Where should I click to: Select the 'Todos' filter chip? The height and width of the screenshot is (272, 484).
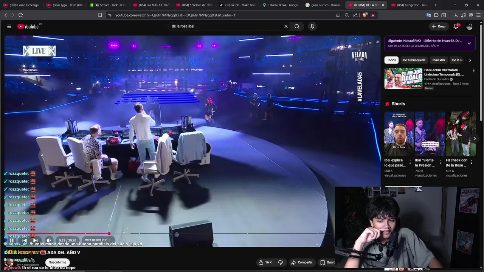[x=391, y=60]
